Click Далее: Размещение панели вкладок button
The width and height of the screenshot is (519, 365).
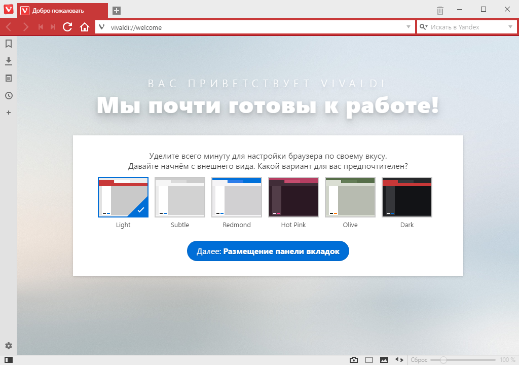point(268,251)
